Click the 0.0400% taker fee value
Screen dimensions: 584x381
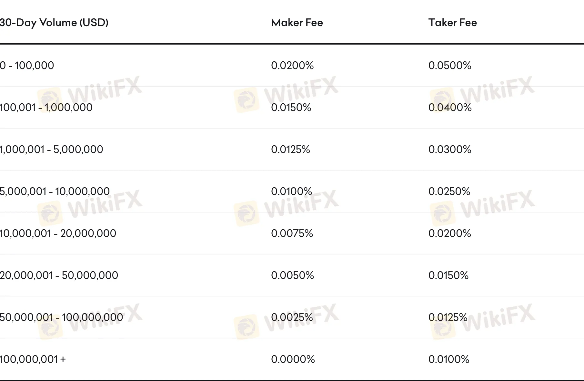coord(450,108)
